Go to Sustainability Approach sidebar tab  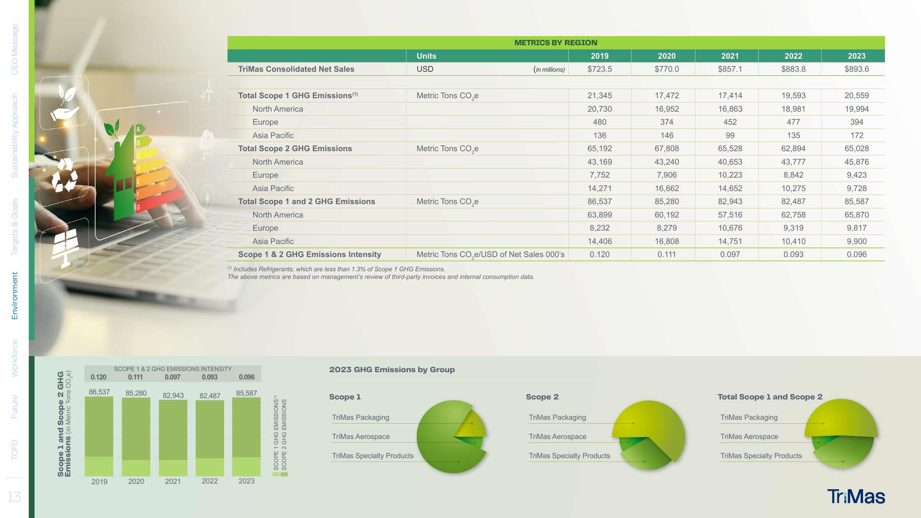click(x=15, y=135)
